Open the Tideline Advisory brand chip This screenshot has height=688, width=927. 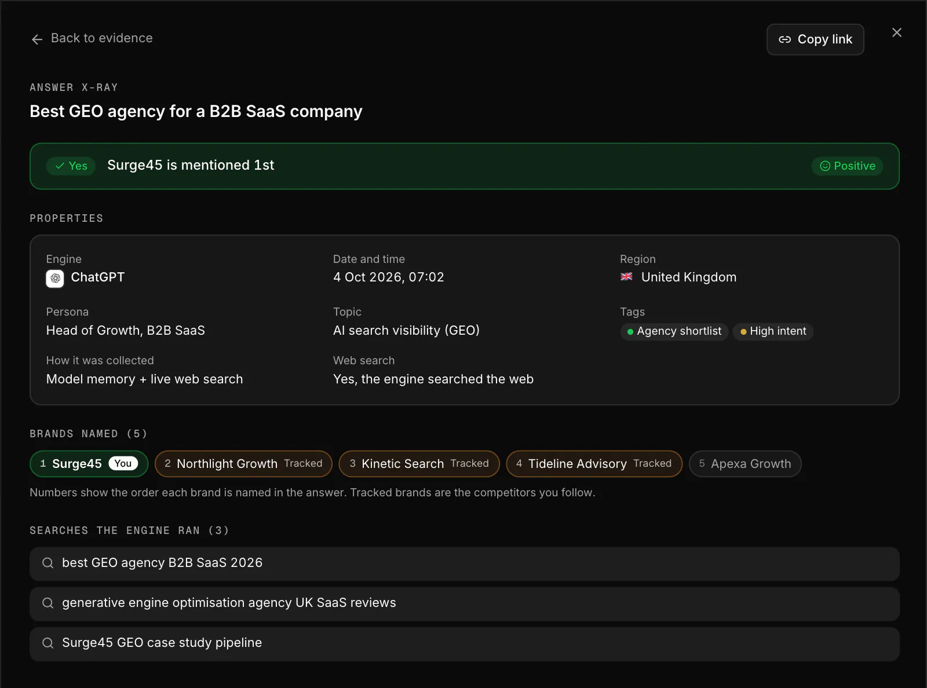(594, 464)
